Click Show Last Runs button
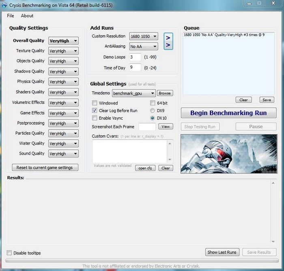Screen dimensions: 284x271 (x=222, y=252)
